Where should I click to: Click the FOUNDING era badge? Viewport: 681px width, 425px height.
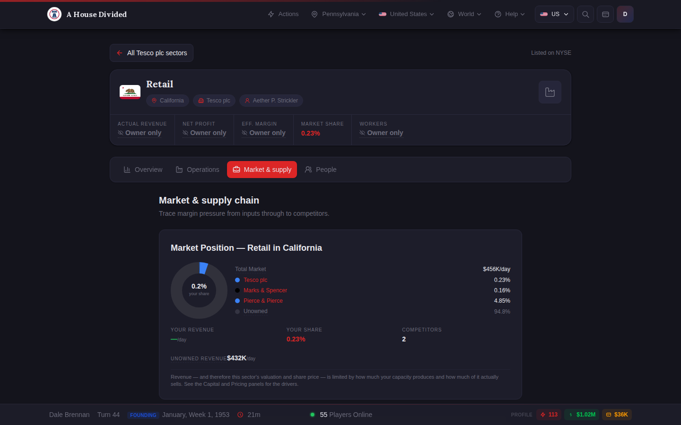(143, 415)
